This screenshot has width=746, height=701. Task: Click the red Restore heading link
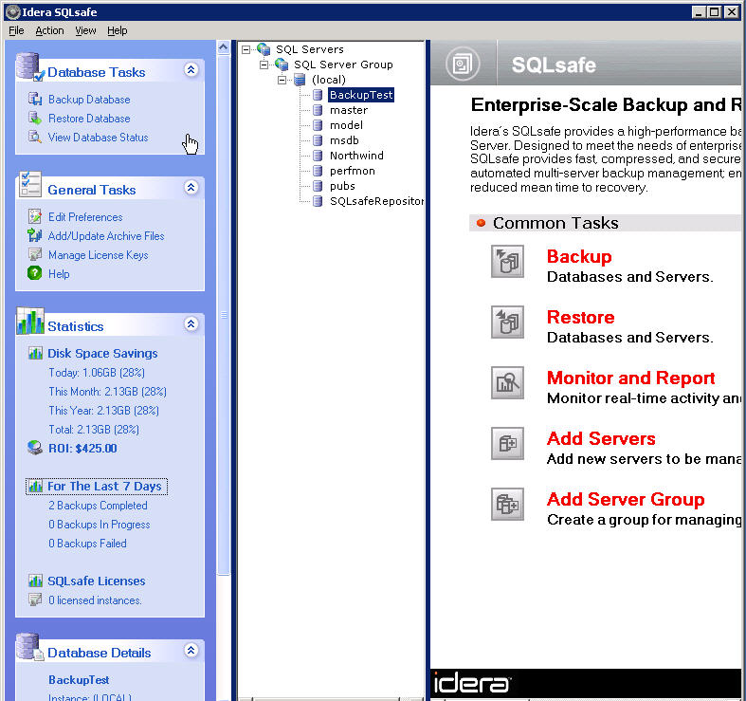pyautogui.click(x=580, y=317)
